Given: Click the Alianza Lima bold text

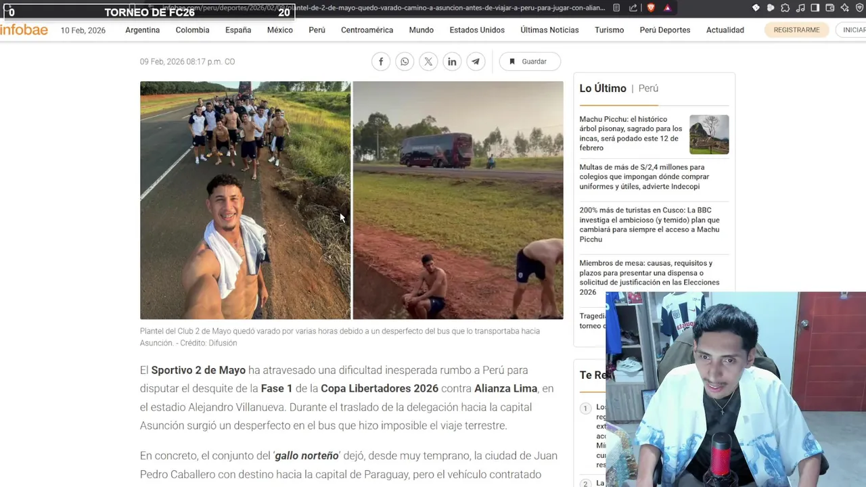Looking at the screenshot, I should (x=505, y=388).
